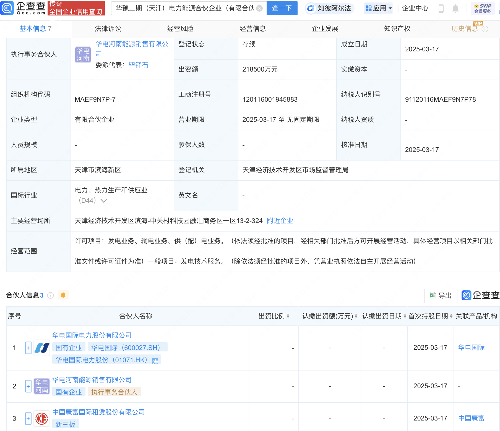The width and height of the screenshot is (500, 431).
Task: Click 华电国际（600027.SH）stock tag
Action: coord(128,348)
